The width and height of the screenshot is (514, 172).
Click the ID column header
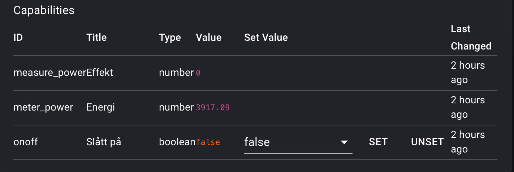[x=18, y=37]
